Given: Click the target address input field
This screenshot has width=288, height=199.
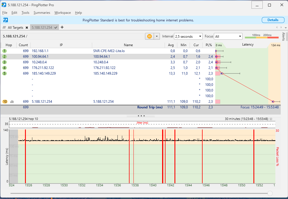Looking at the screenshot, I should pos(73,36).
